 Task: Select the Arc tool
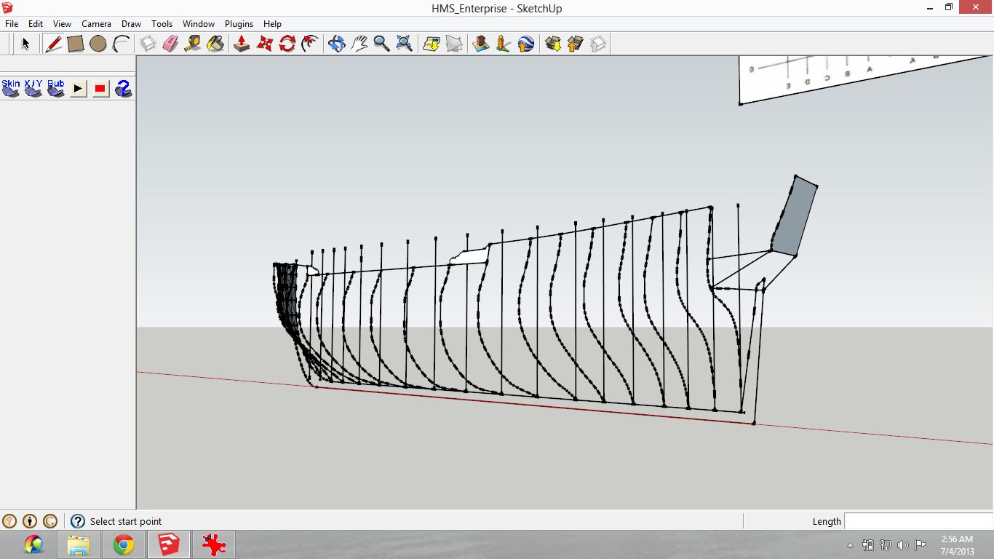point(121,44)
